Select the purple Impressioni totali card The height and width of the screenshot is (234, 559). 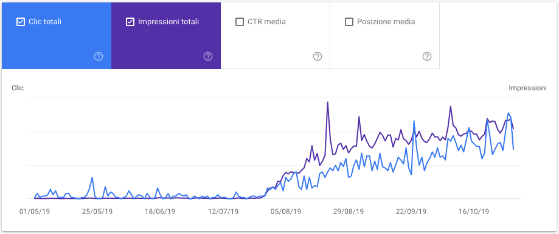[x=166, y=36]
